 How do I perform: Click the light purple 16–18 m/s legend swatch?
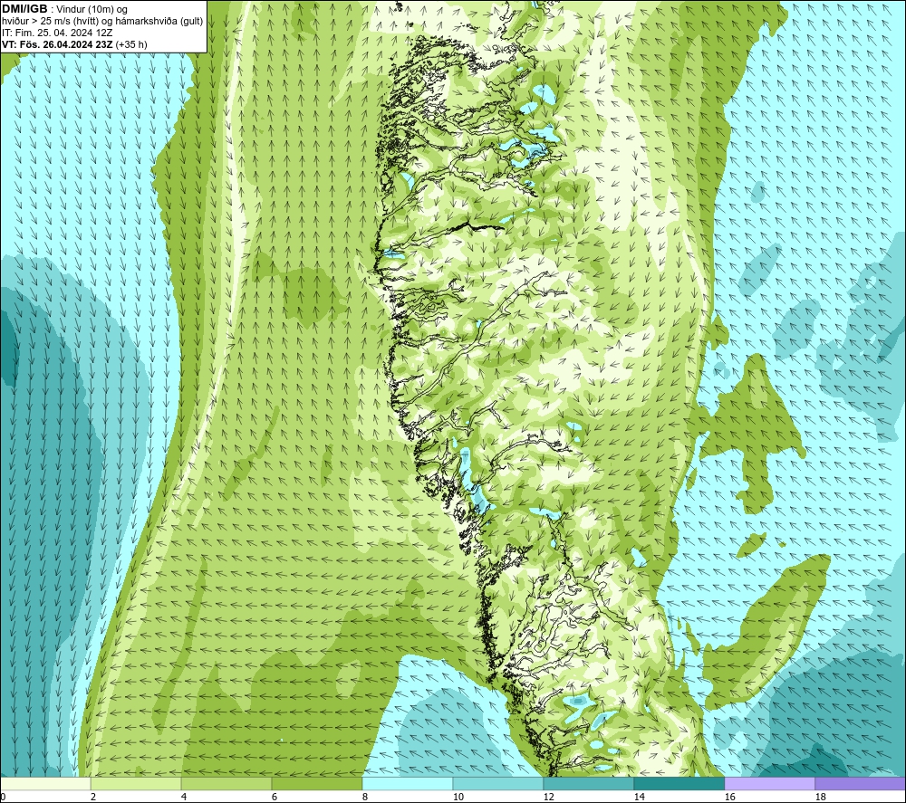[x=769, y=783]
